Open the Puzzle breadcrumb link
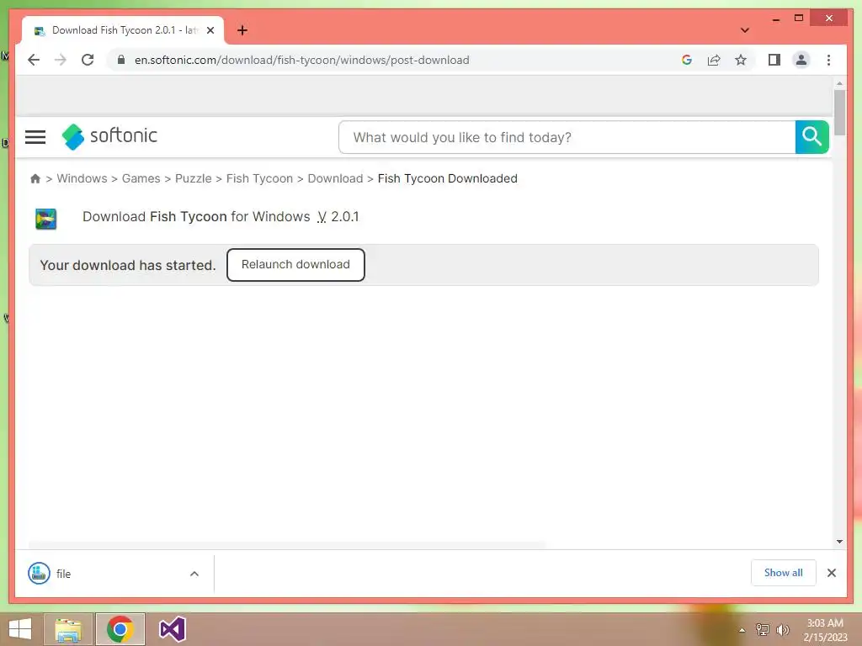The height and width of the screenshot is (646, 862). click(193, 178)
